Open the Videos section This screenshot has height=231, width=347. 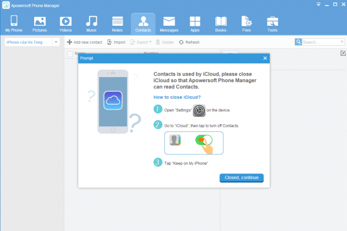coord(65,24)
